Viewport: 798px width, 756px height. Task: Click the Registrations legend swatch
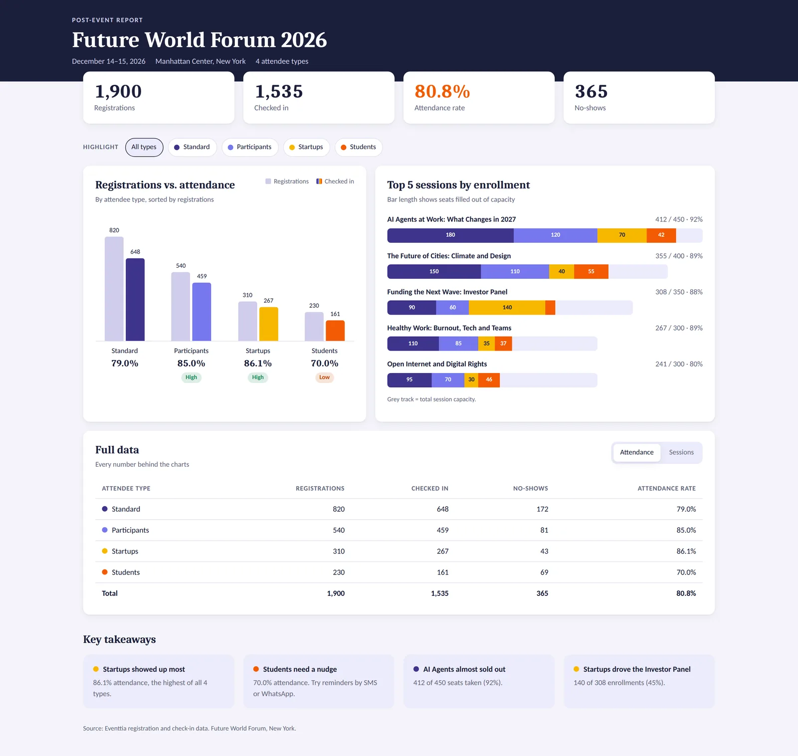tap(268, 182)
